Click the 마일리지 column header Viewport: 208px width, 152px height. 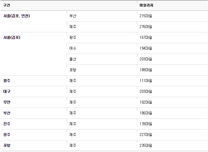pos(146,5)
